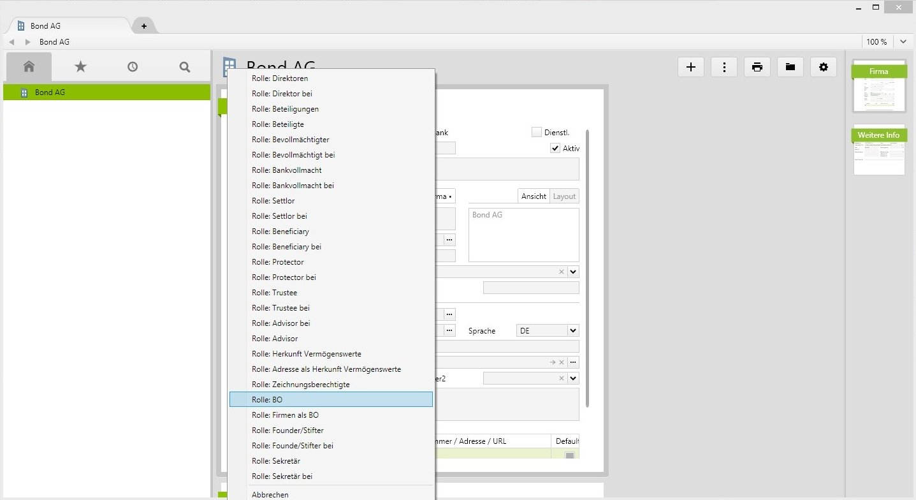
Task: Open the zoom level dropdown arrow
Action: tap(903, 42)
